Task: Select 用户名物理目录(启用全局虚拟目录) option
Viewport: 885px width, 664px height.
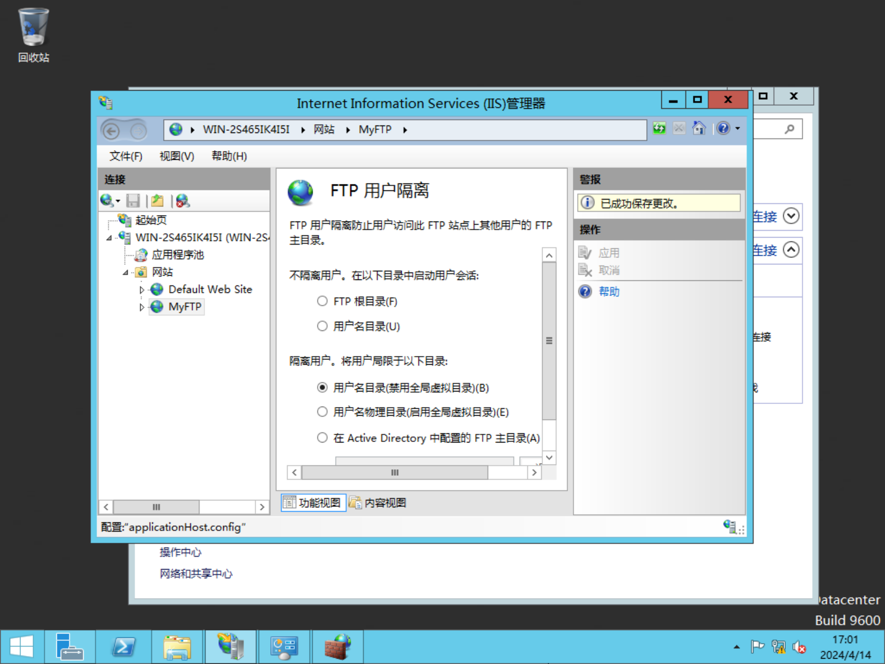Action: [x=322, y=411]
